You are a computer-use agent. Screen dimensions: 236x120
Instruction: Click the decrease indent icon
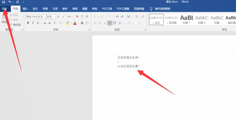tap(118, 16)
